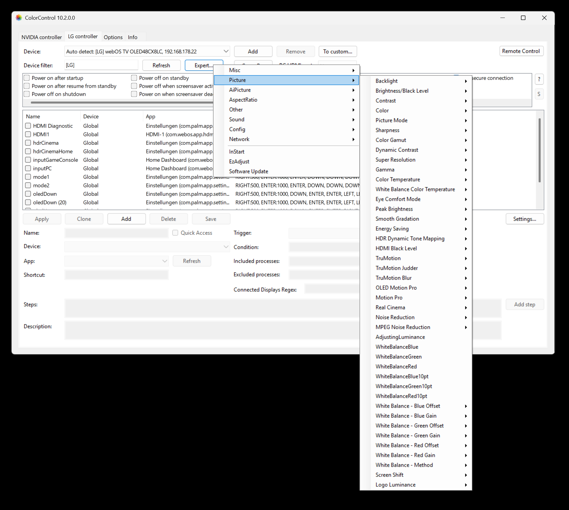
Task: Choose Software Update from the menu
Action: coord(286,171)
